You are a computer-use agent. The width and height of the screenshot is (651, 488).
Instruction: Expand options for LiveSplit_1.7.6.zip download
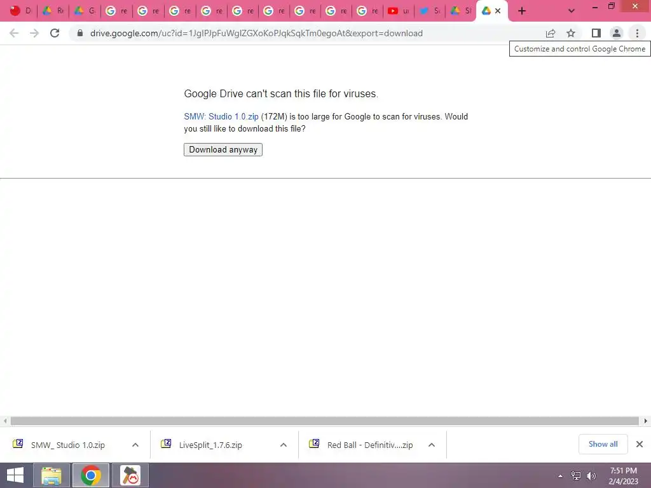pyautogui.click(x=284, y=445)
